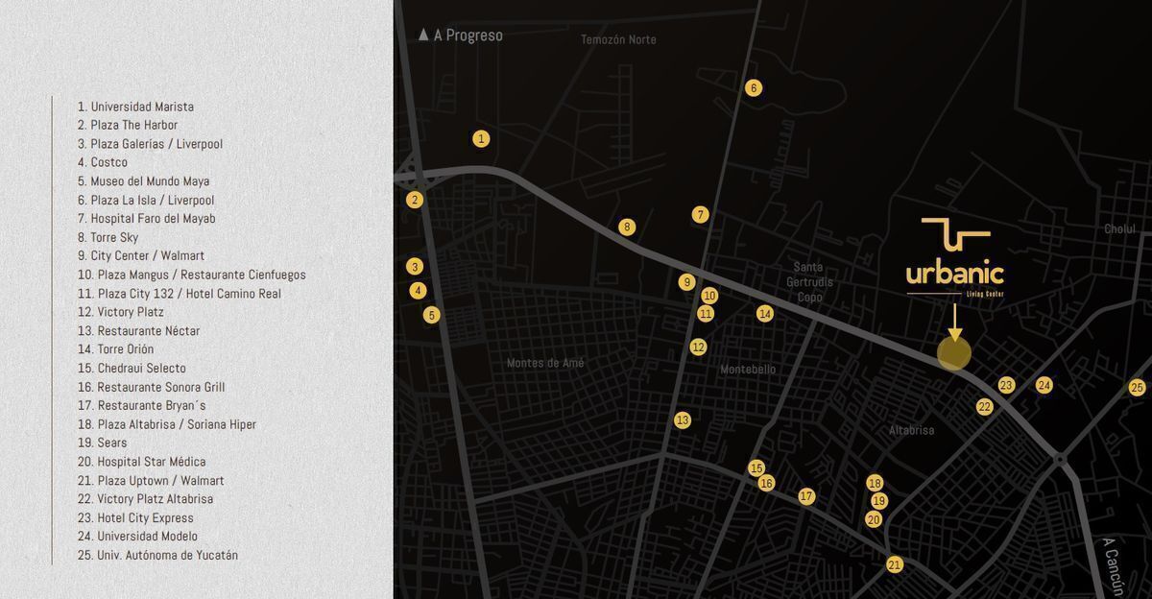This screenshot has height=599, width=1152.
Task: Select map marker number 3
Action: pyautogui.click(x=415, y=267)
